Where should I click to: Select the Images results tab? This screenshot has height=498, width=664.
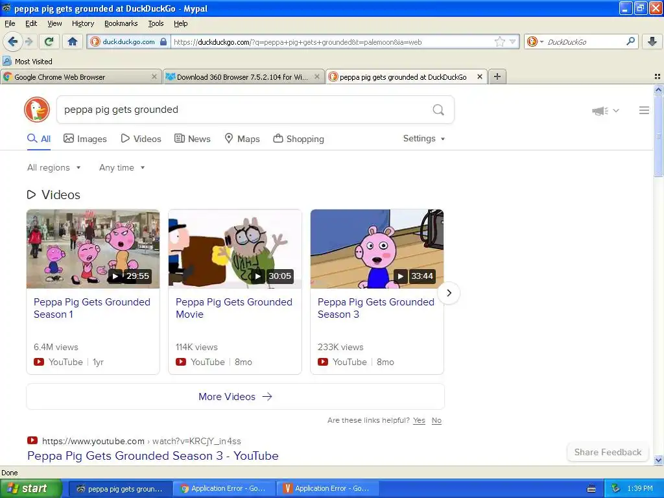85,139
